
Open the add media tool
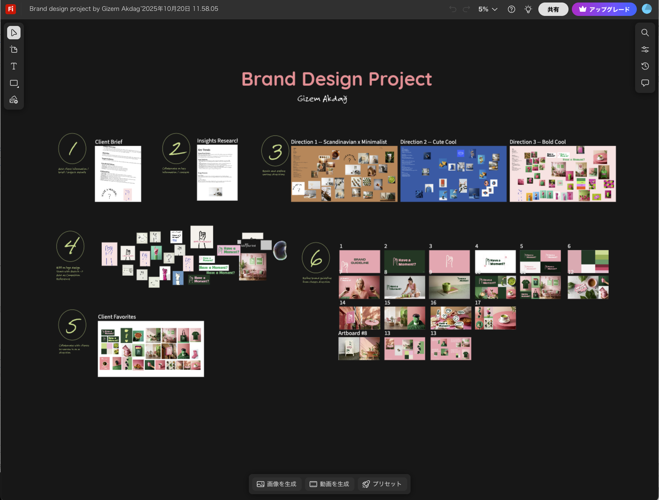point(14,100)
